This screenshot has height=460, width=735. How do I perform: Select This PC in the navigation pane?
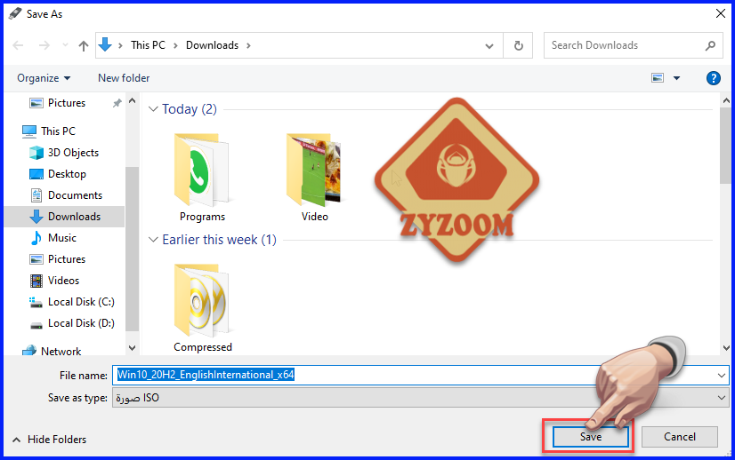point(58,131)
